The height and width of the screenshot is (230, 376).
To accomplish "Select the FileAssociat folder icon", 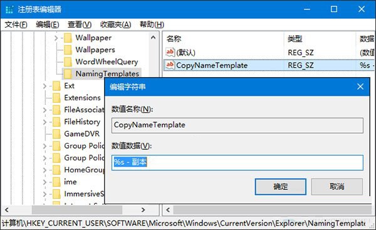I will pyautogui.click(x=56, y=110).
